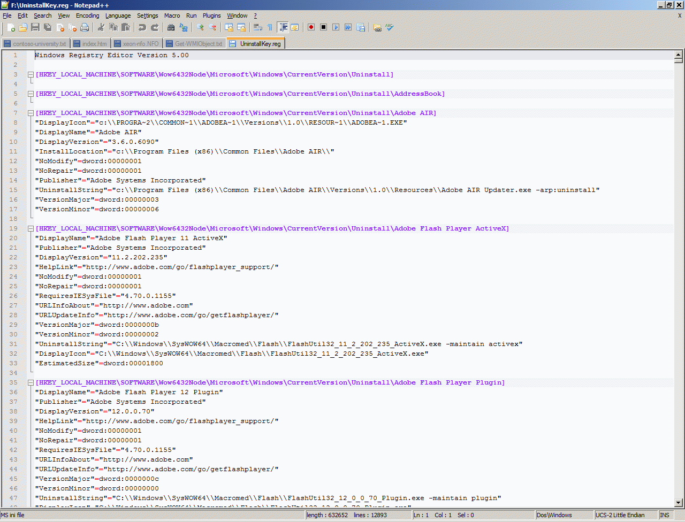This screenshot has height=522, width=685.
Task: Click the Redo toolbar icon
Action: point(155,27)
